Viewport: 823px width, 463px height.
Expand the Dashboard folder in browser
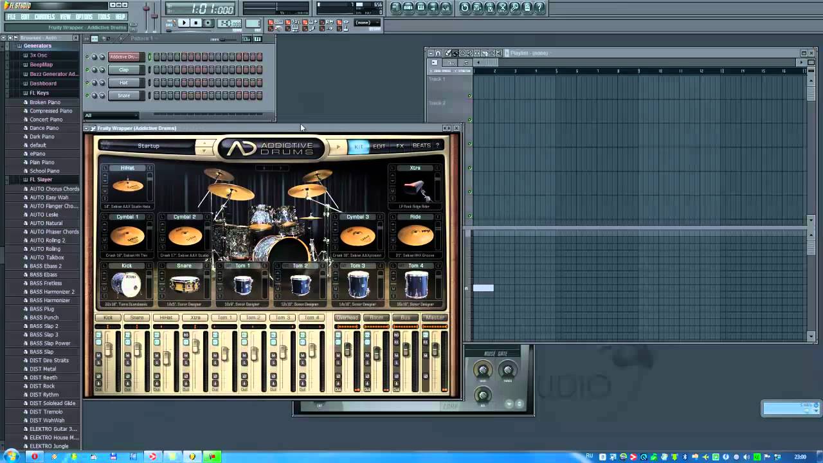click(x=42, y=83)
